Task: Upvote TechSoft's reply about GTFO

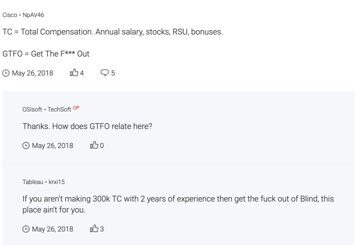Action: (x=94, y=145)
